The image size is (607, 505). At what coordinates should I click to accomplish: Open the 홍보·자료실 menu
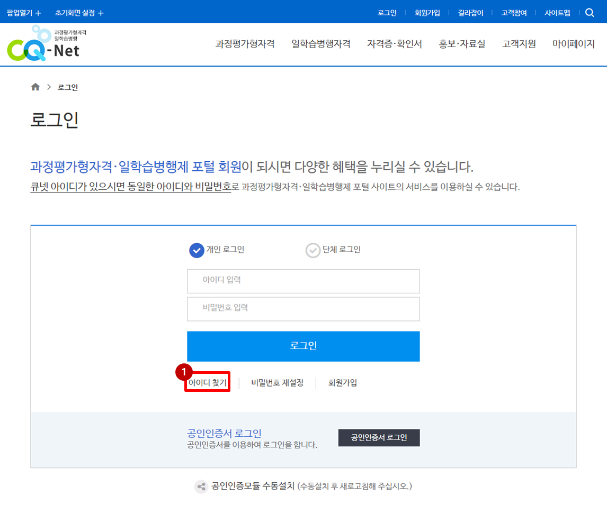click(462, 44)
